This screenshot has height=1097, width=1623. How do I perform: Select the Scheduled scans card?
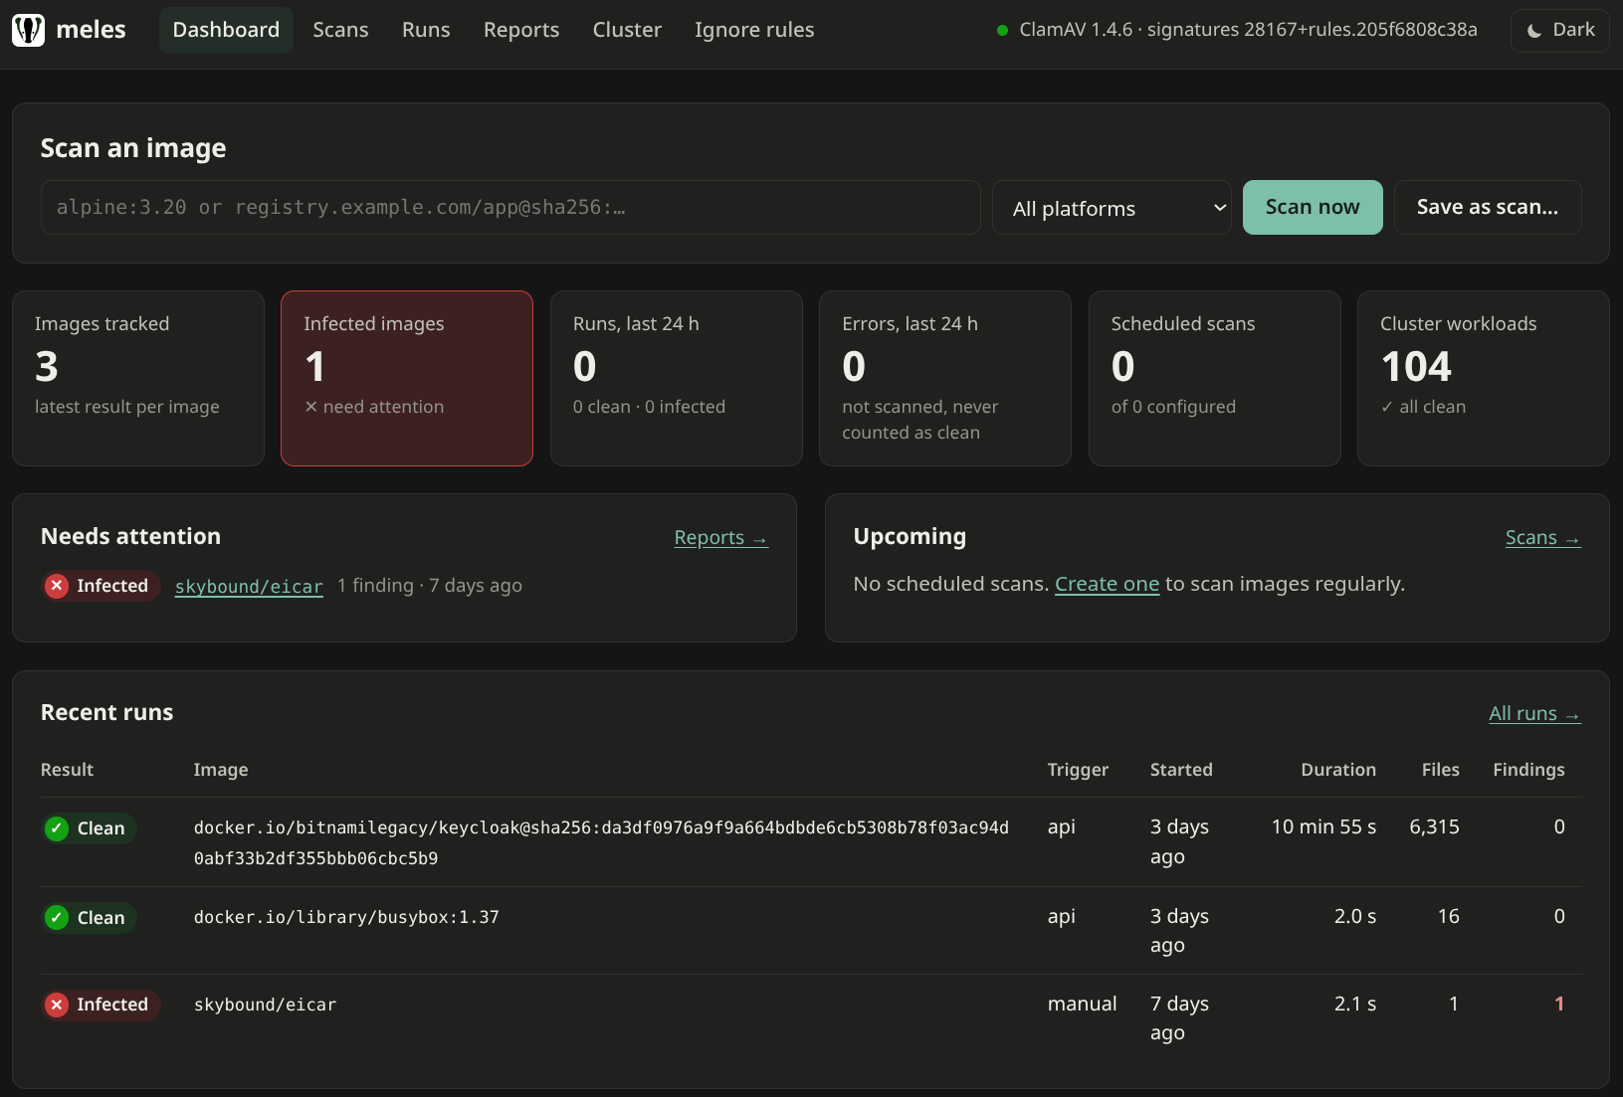point(1215,378)
